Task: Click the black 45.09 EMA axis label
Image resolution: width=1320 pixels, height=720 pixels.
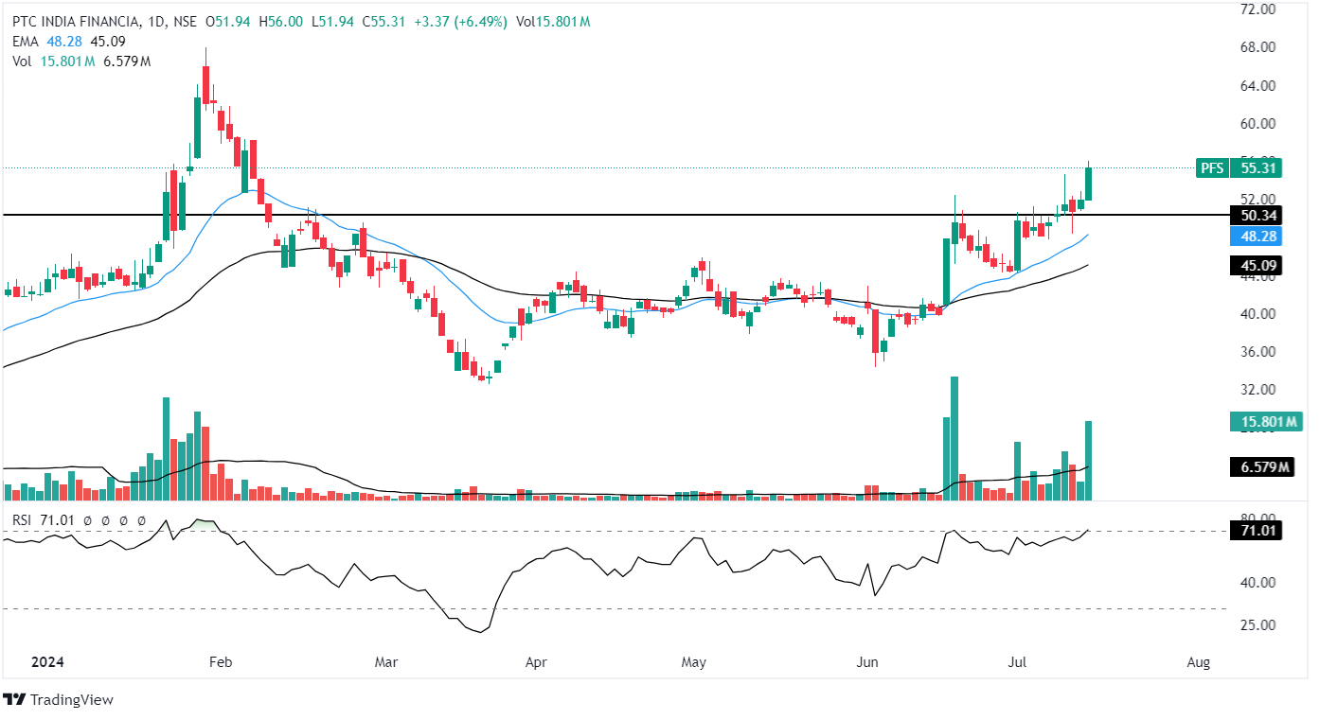Action: (1259, 266)
